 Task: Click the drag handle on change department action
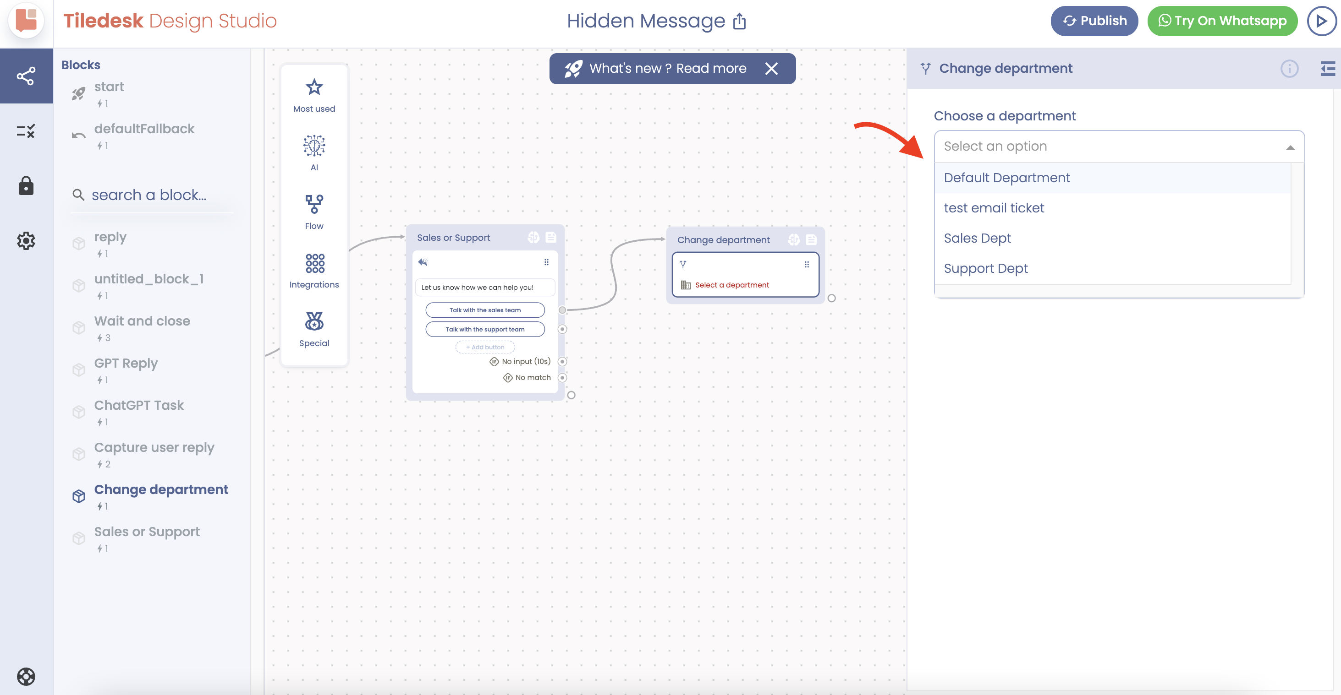pyautogui.click(x=806, y=264)
